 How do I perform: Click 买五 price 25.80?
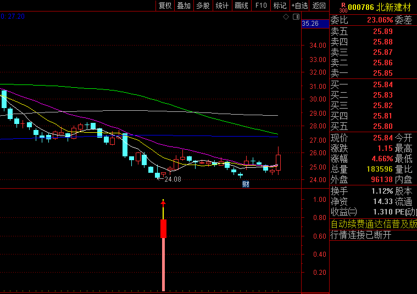tap(383, 126)
